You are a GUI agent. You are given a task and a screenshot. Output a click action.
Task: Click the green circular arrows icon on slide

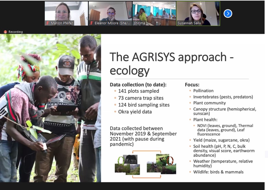121,160
